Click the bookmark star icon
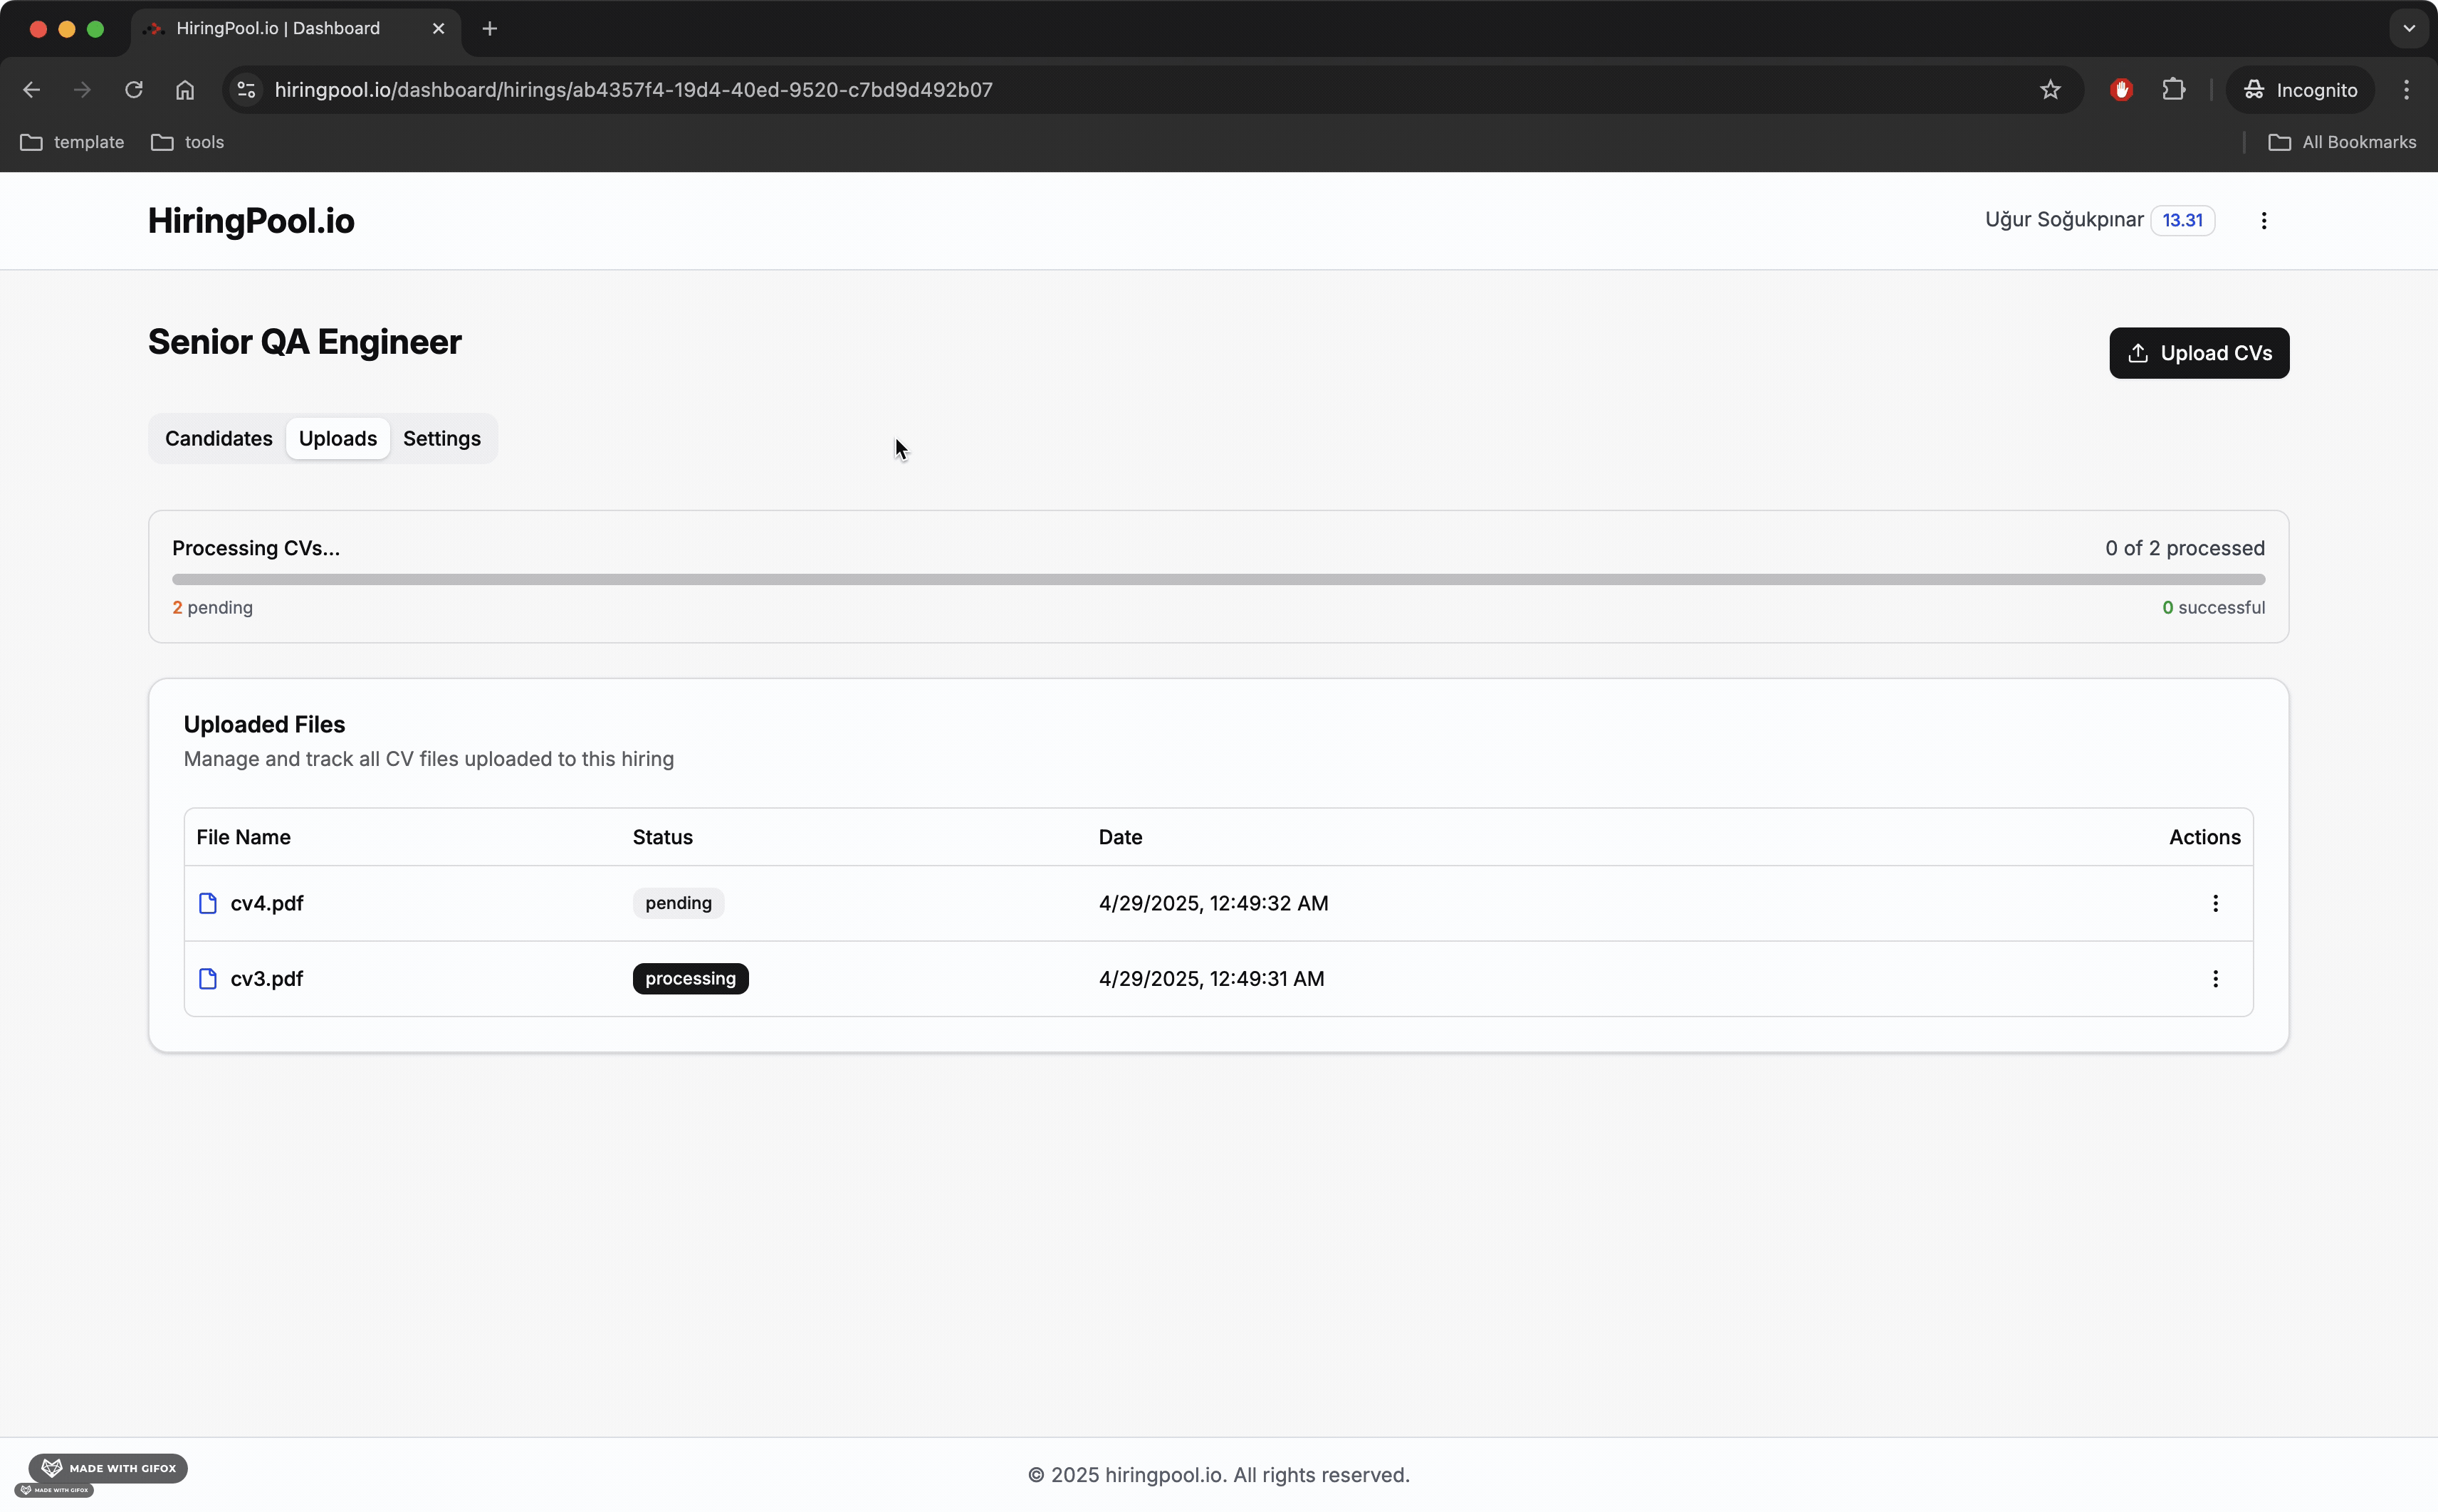The height and width of the screenshot is (1512, 2438). coord(2050,90)
